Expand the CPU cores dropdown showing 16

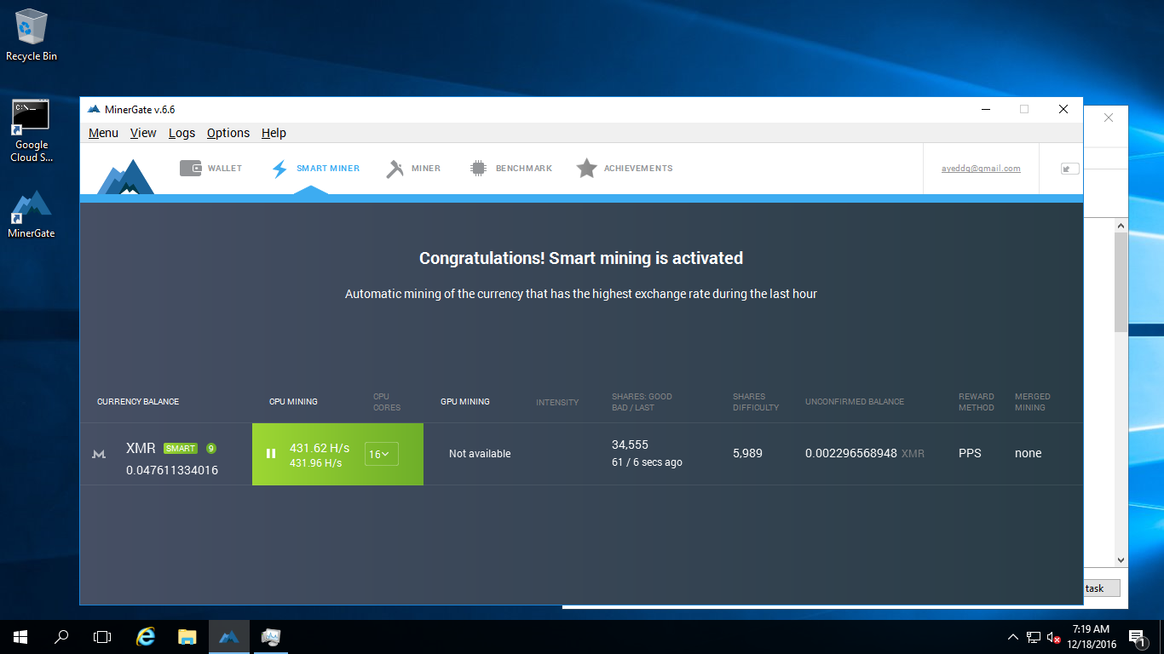381,454
